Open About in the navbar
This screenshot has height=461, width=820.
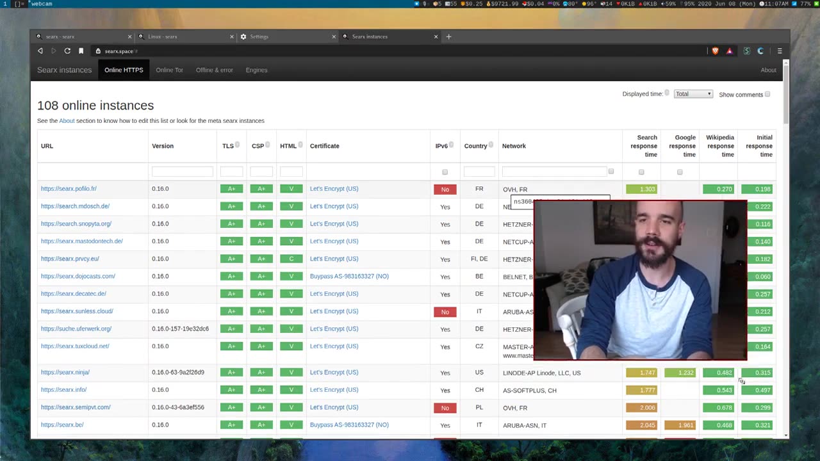[768, 70]
